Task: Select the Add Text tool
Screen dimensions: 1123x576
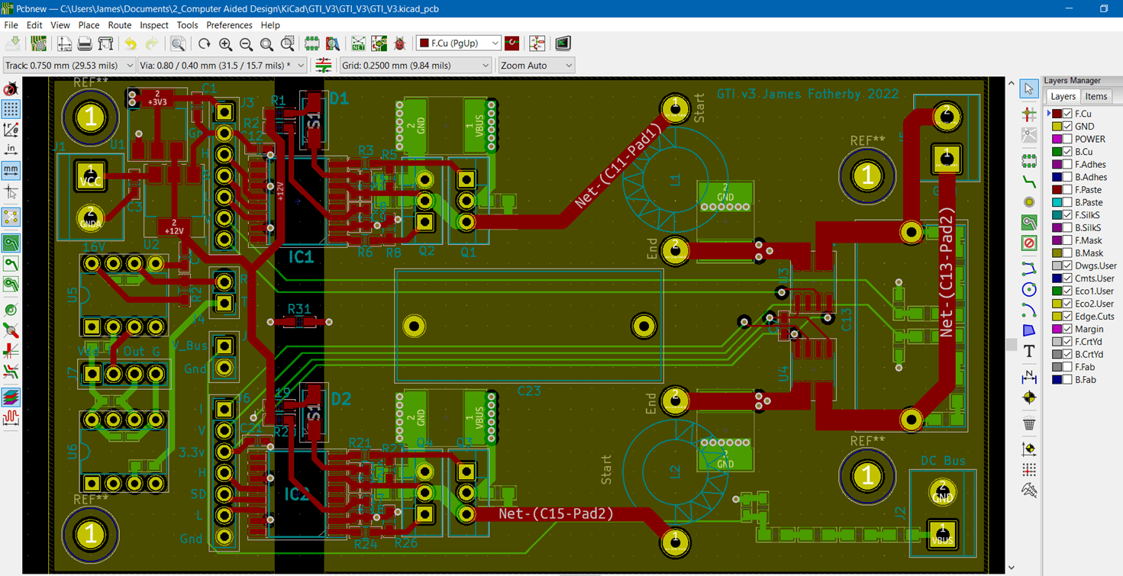Action: point(1029,351)
